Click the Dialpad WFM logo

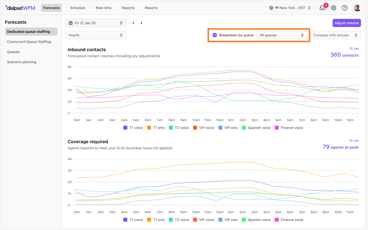click(20, 8)
